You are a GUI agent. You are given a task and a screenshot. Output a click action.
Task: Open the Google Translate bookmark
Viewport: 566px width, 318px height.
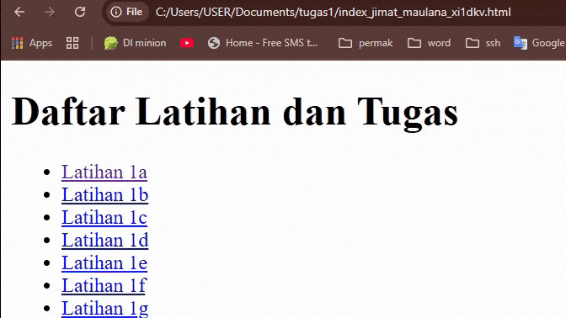[539, 43]
